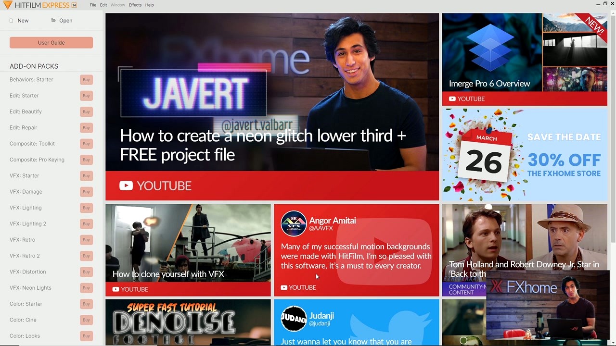This screenshot has height=346, width=616.
Task: Buy the Color: Looks add-on pack
Action: click(x=86, y=336)
